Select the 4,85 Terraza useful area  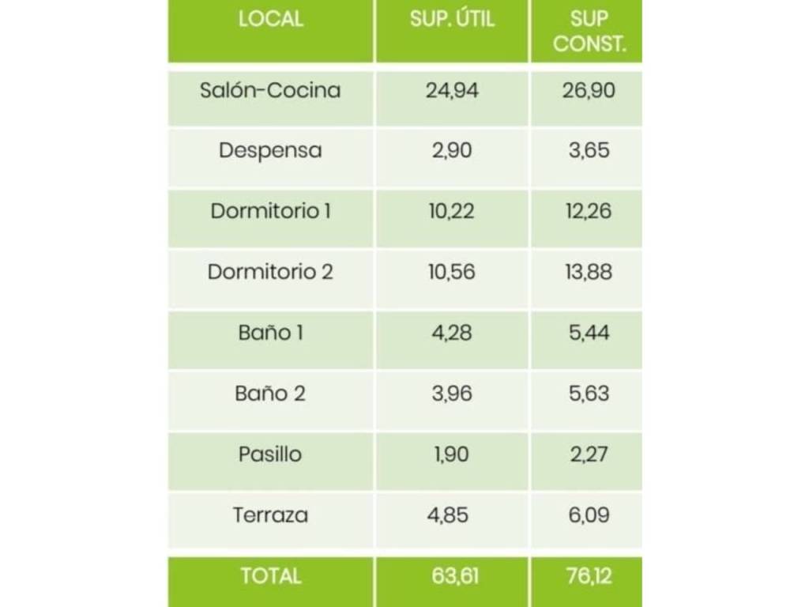point(448,515)
